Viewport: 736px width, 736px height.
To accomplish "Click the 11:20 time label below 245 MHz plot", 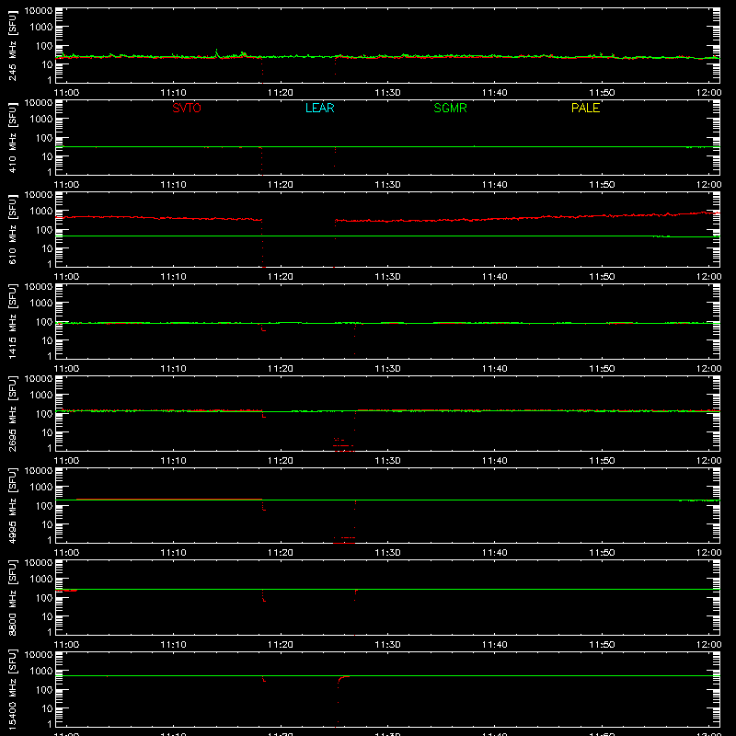I will click(x=281, y=93).
